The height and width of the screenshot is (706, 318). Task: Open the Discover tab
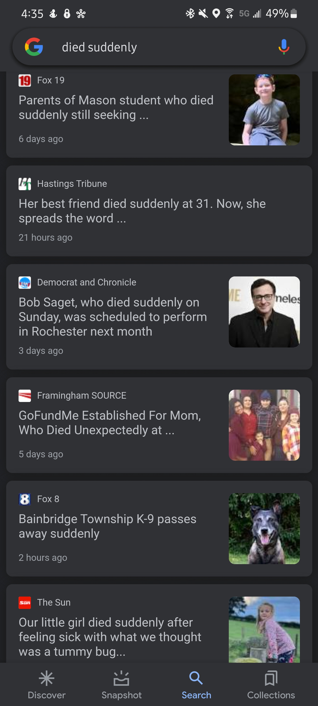pyautogui.click(x=46, y=685)
